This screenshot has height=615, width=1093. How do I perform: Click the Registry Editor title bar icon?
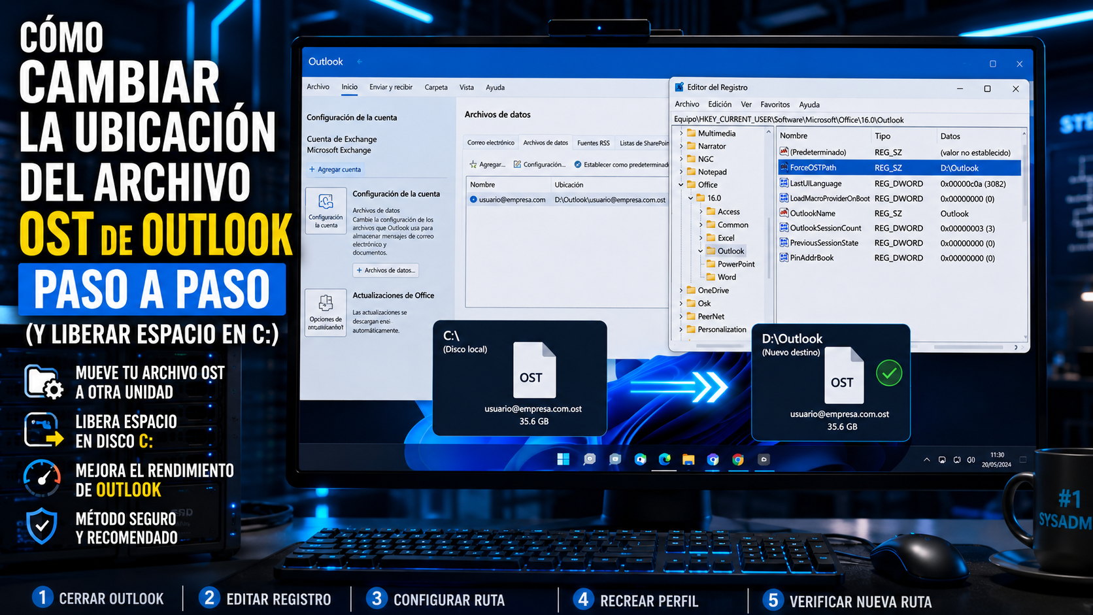point(679,87)
